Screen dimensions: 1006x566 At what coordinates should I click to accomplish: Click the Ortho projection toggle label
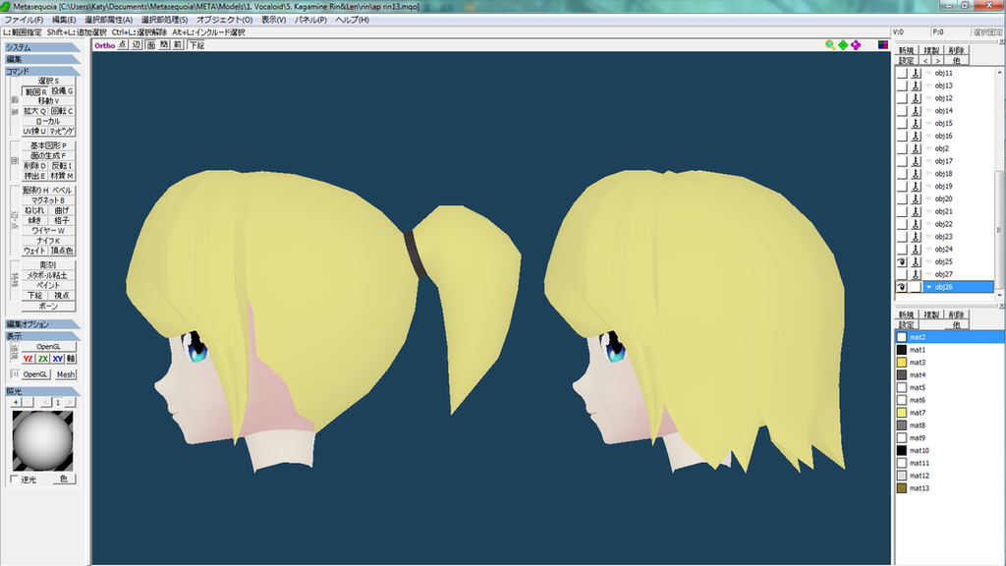(x=104, y=45)
